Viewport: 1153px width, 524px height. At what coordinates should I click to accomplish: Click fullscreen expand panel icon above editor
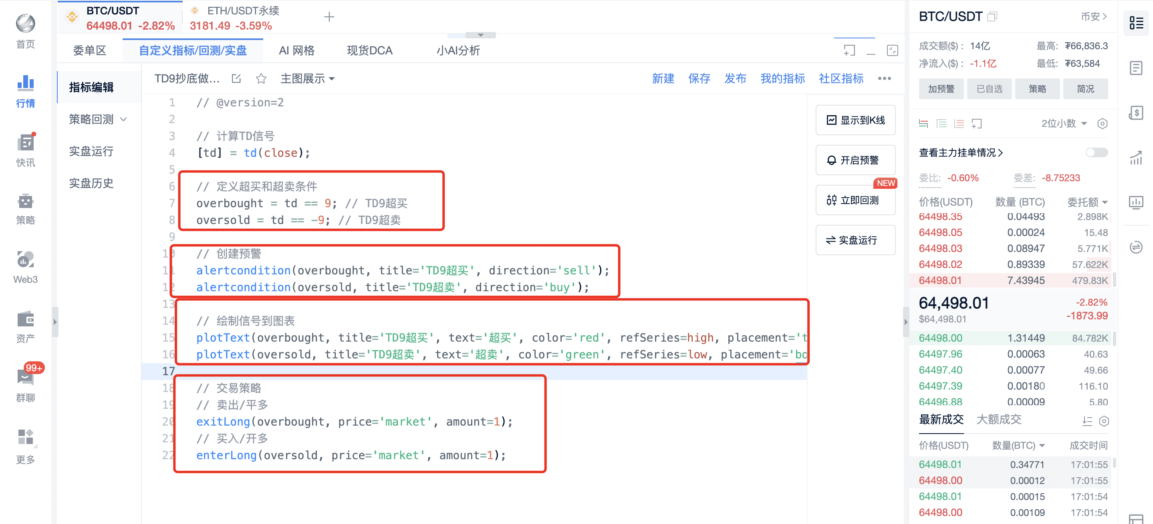coord(892,50)
